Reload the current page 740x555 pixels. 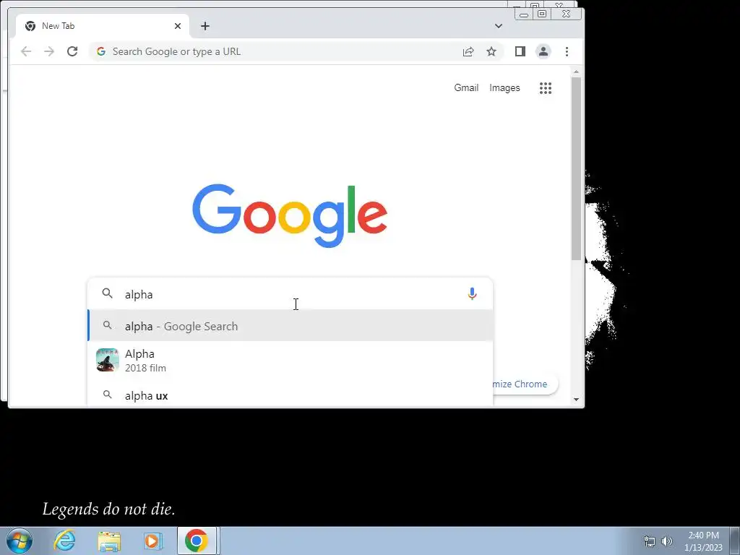72,51
